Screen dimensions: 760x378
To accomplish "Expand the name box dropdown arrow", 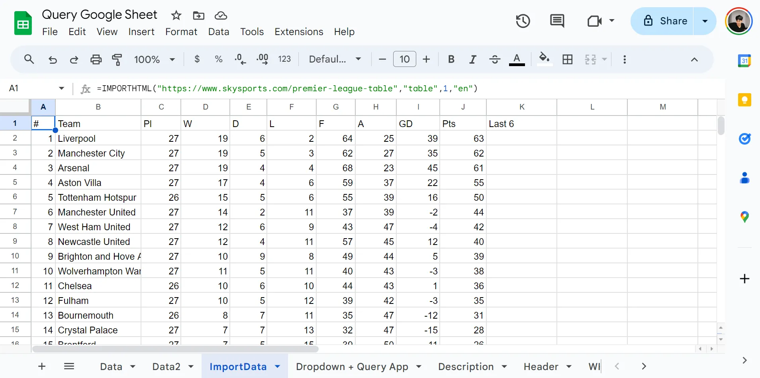I will click(61, 88).
